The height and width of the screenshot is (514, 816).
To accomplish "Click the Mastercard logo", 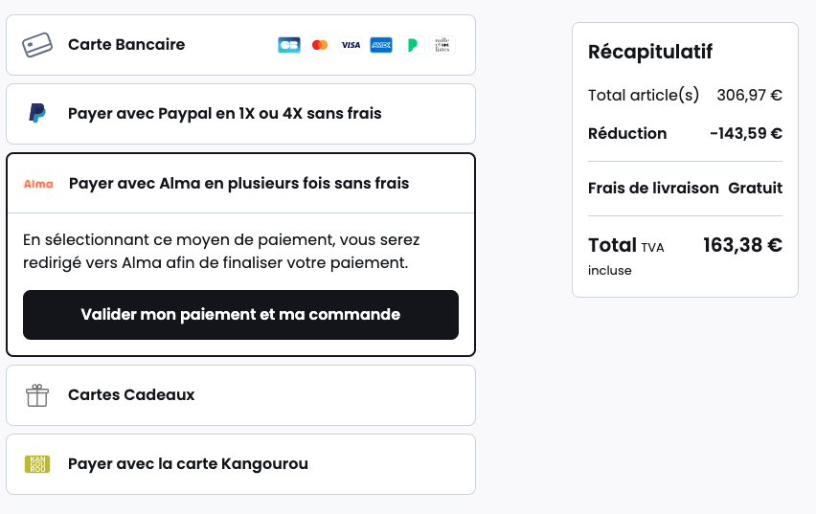I will [x=320, y=45].
